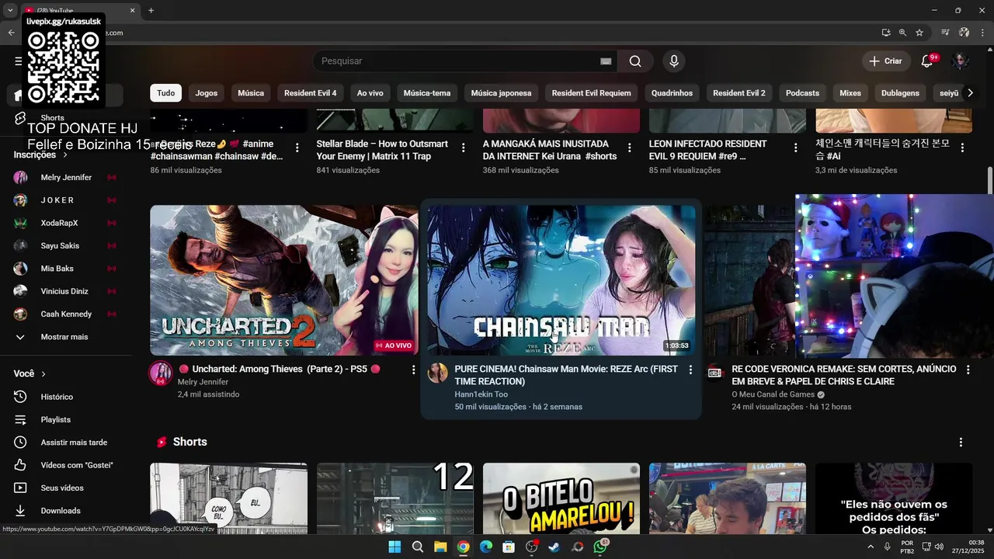This screenshot has width=994, height=559.
Task: Open options menu for LEON INFECTADO short
Action: [x=796, y=148]
